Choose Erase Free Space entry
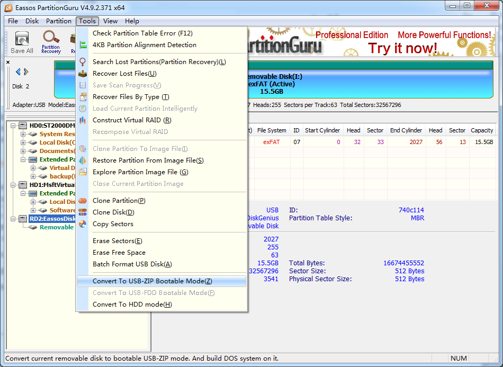503x367 pixels. point(161,253)
